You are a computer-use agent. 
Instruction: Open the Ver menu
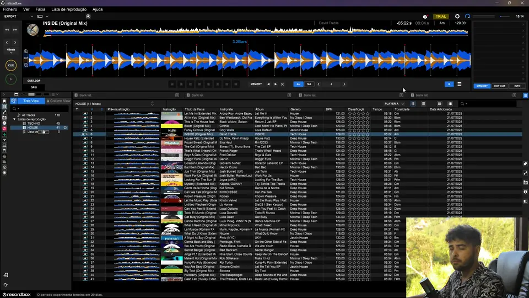[x=26, y=9]
